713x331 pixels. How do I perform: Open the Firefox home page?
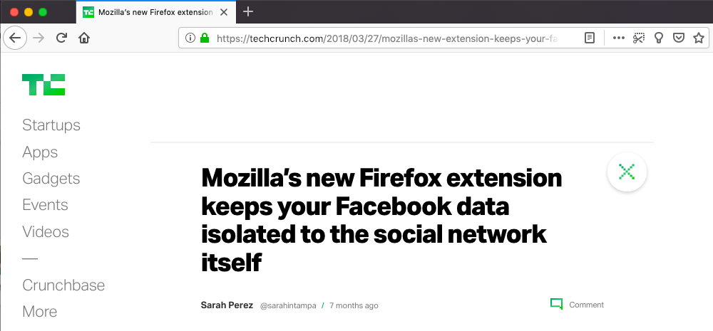pyautogui.click(x=84, y=38)
